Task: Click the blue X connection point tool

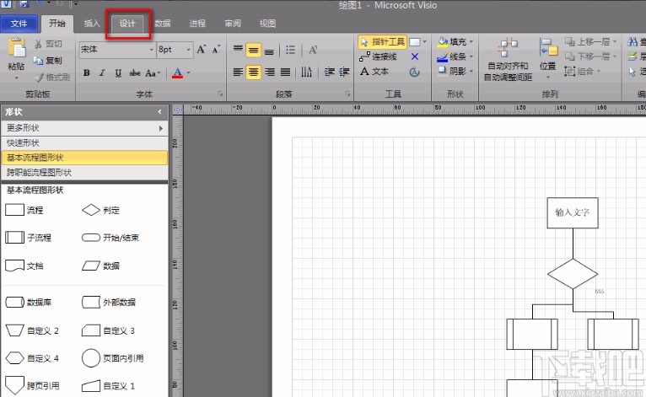Action: 415,56
